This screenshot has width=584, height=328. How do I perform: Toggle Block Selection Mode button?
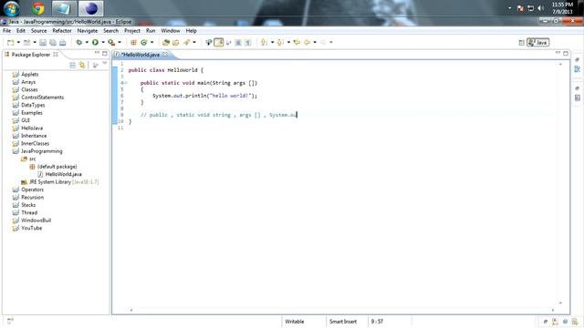[x=238, y=43]
